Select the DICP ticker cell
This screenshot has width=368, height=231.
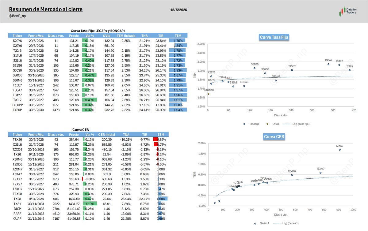[17, 209]
